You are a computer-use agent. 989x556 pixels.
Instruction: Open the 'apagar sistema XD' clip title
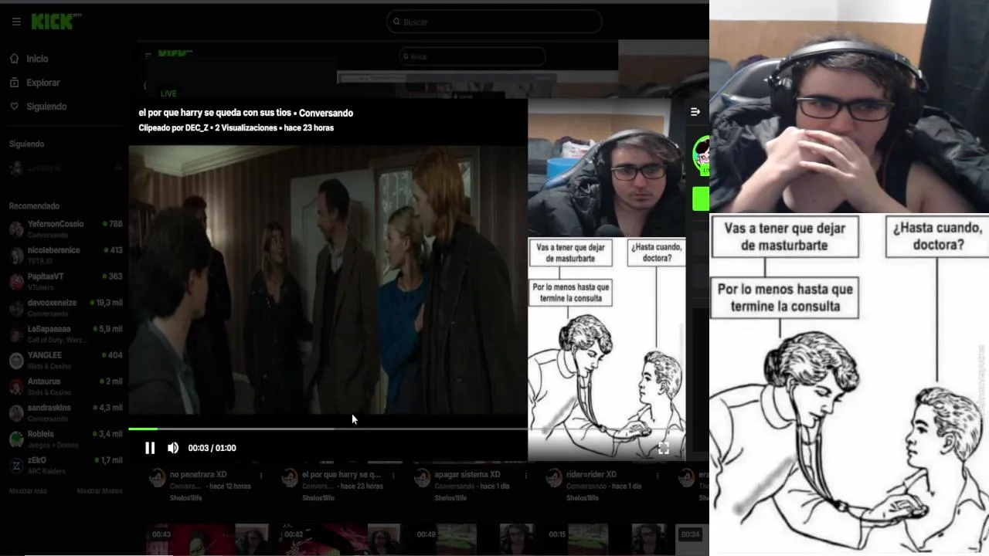[467, 474]
